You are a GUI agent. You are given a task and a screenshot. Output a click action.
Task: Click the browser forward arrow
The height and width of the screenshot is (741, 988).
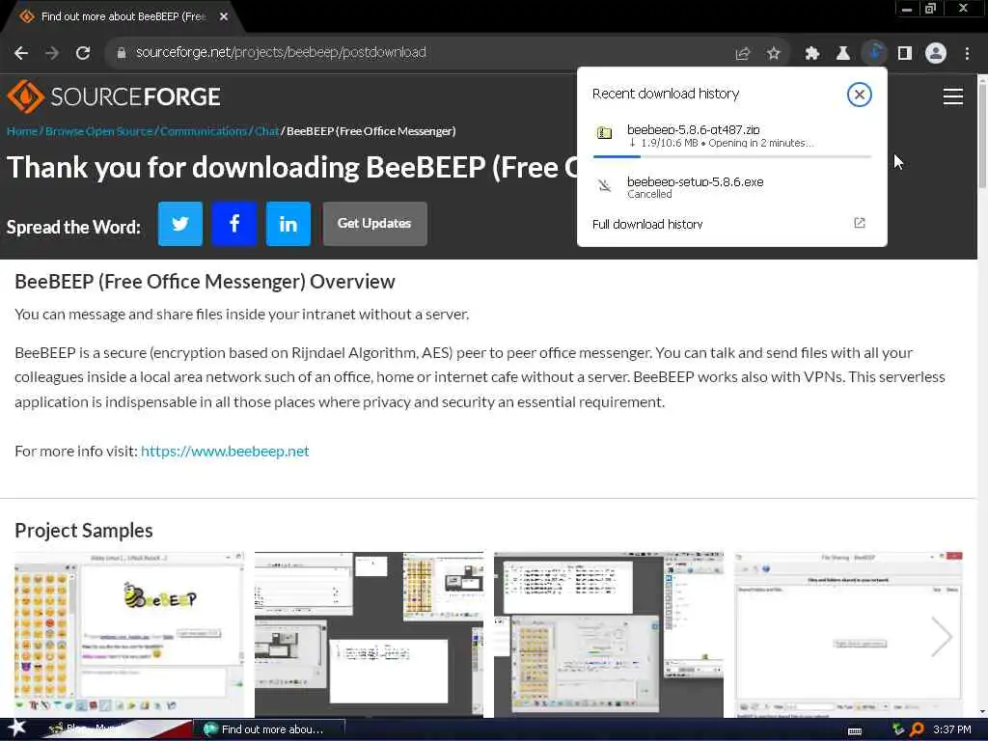[52, 53]
